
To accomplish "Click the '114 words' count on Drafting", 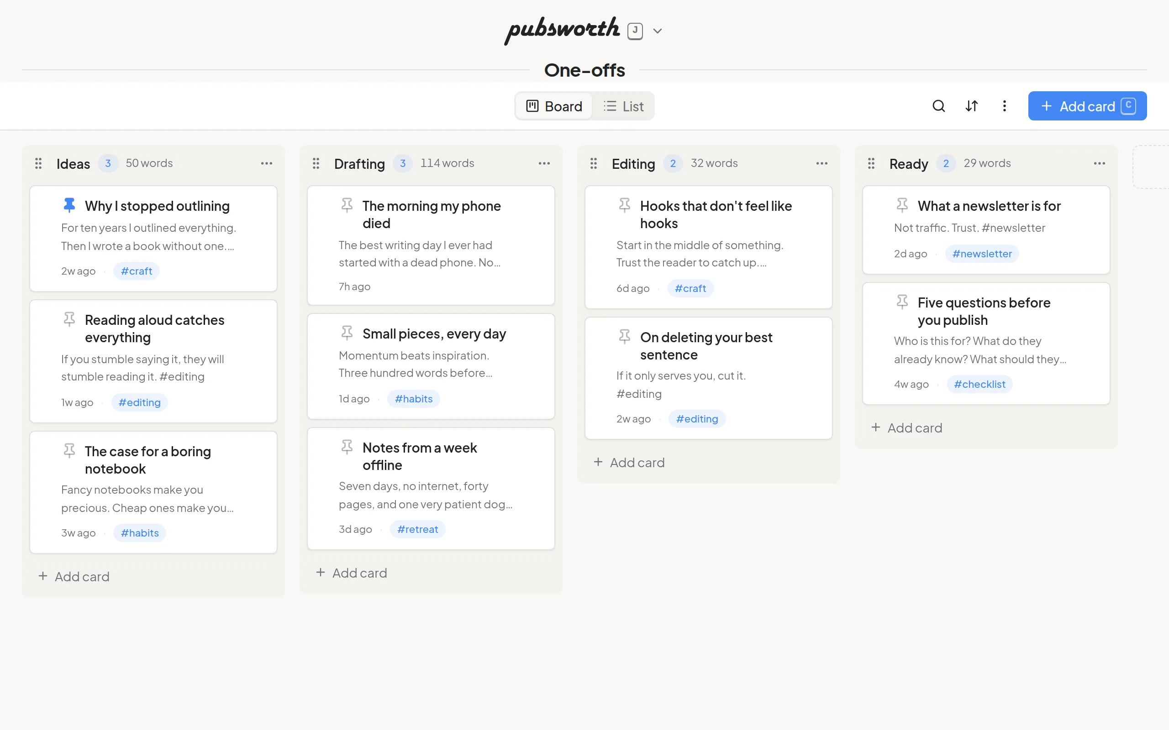I will (x=448, y=163).
